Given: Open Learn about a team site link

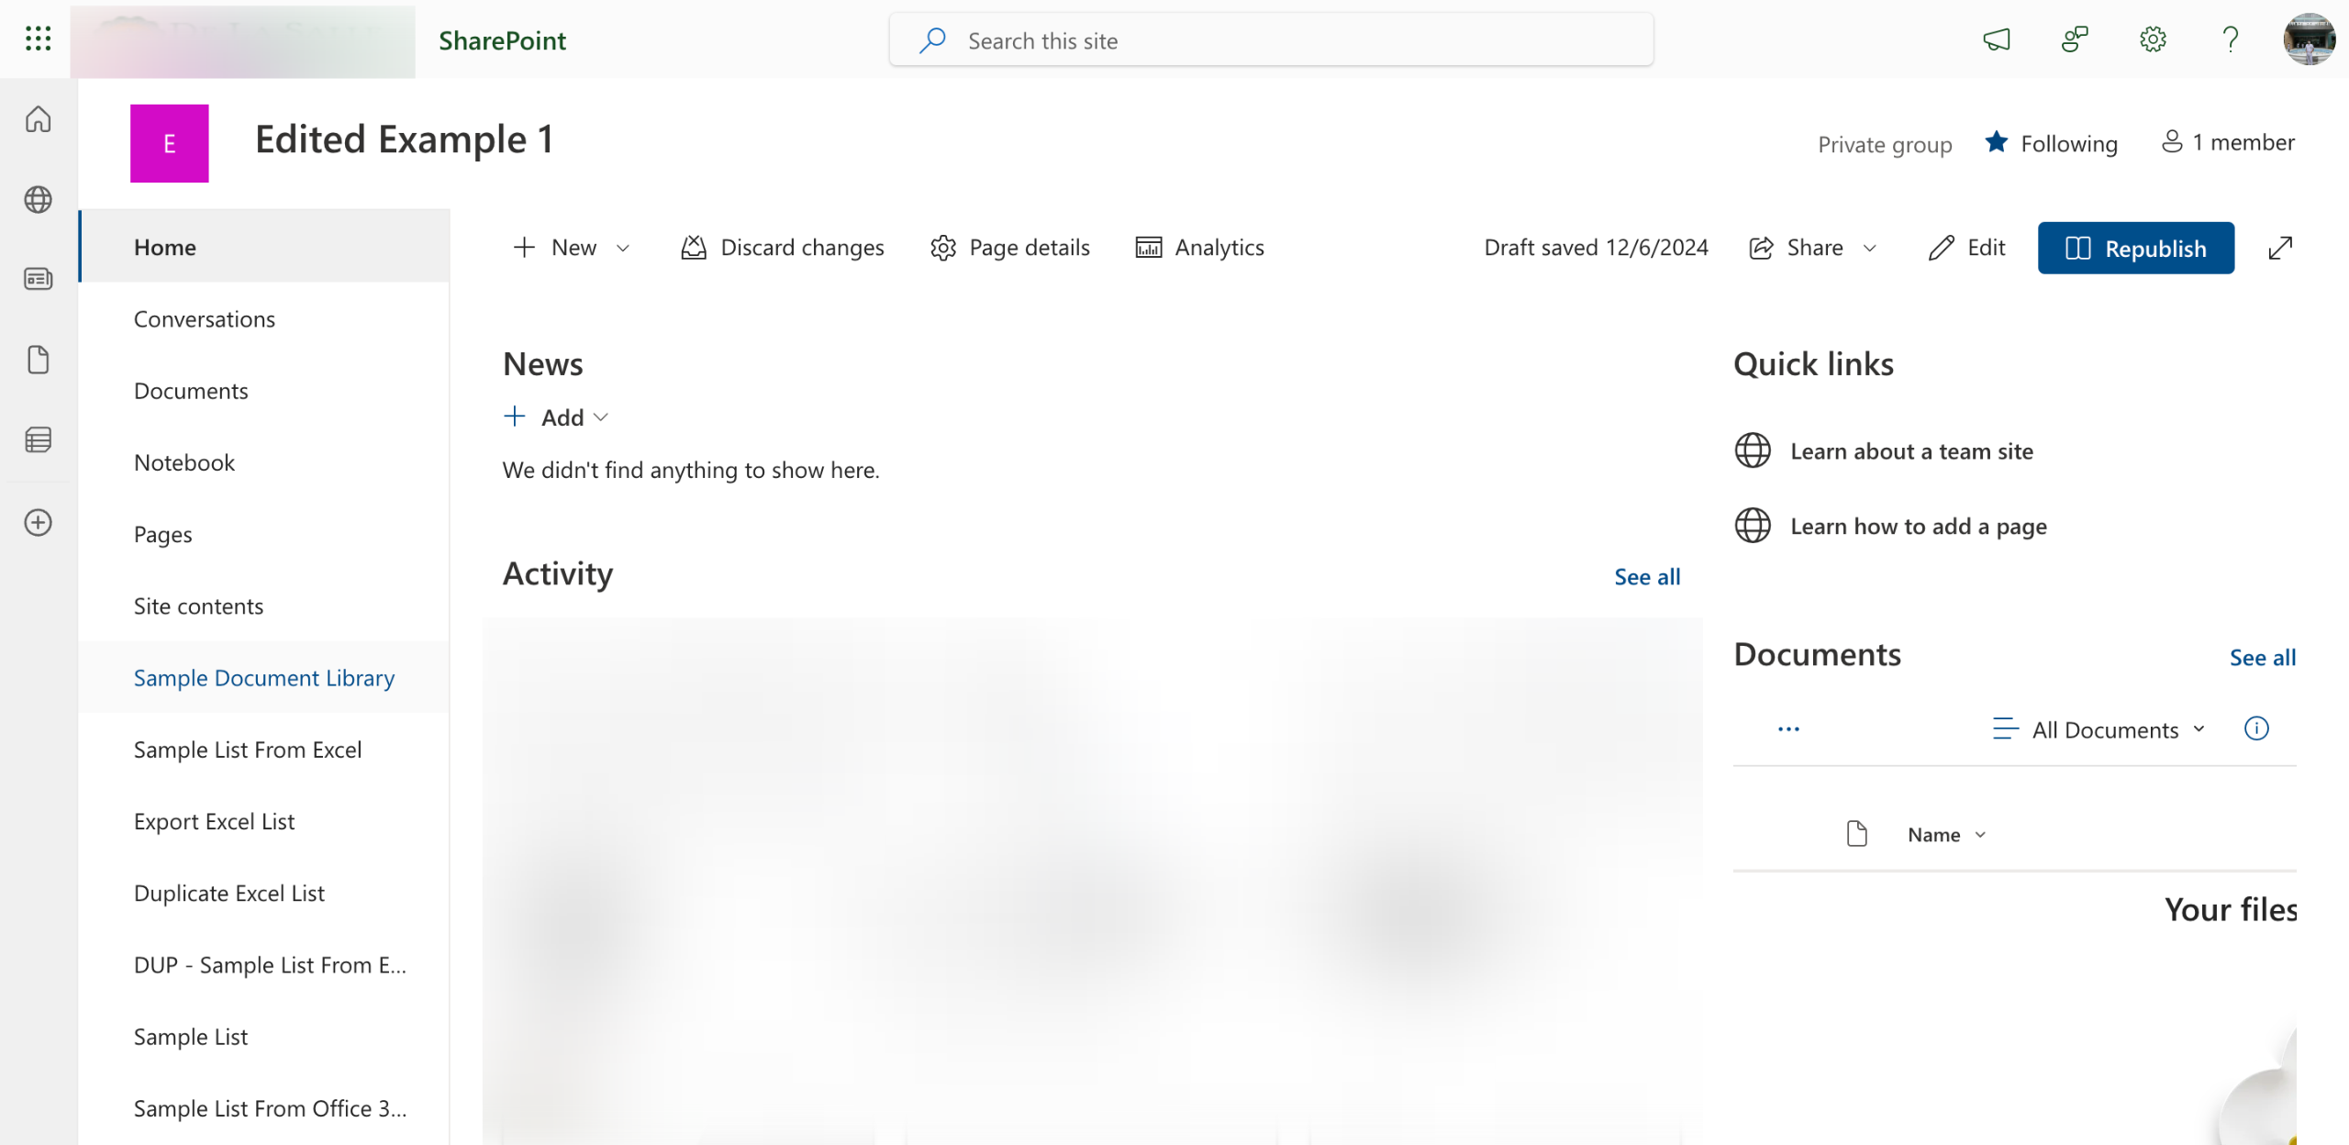Looking at the screenshot, I should tap(1911, 451).
